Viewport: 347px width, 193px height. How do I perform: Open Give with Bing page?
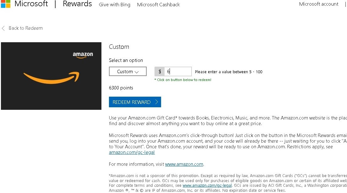point(115,4)
